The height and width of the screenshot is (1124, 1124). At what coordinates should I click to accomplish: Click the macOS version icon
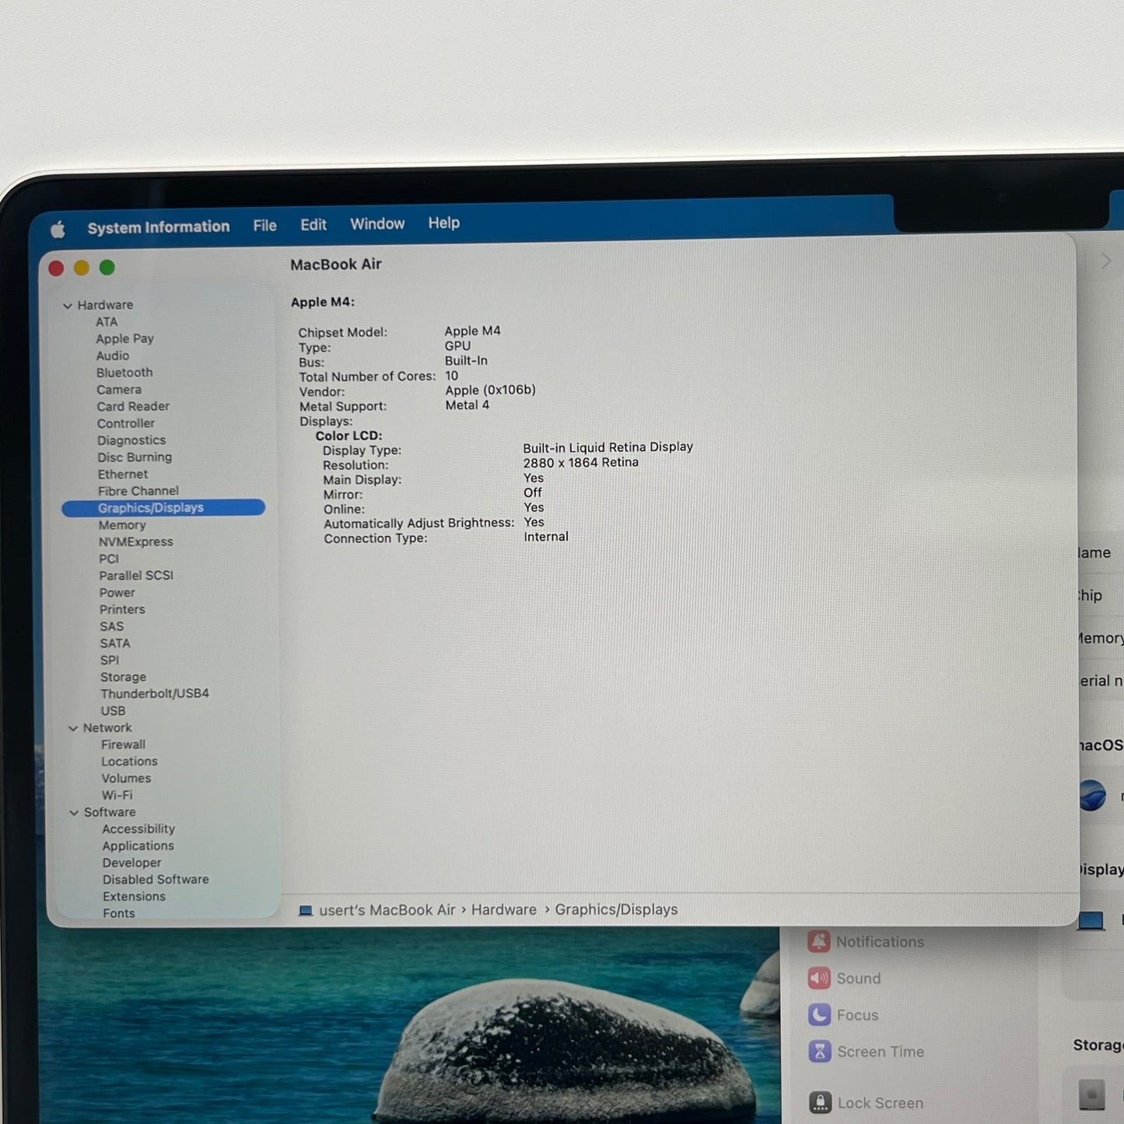point(1093,795)
